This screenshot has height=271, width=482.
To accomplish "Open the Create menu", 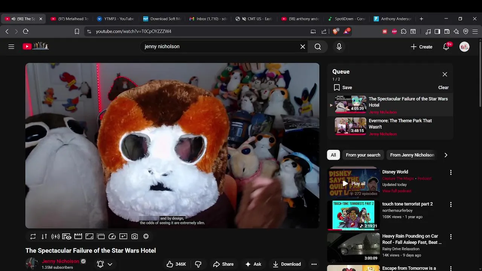I will pyautogui.click(x=421, y=47).
